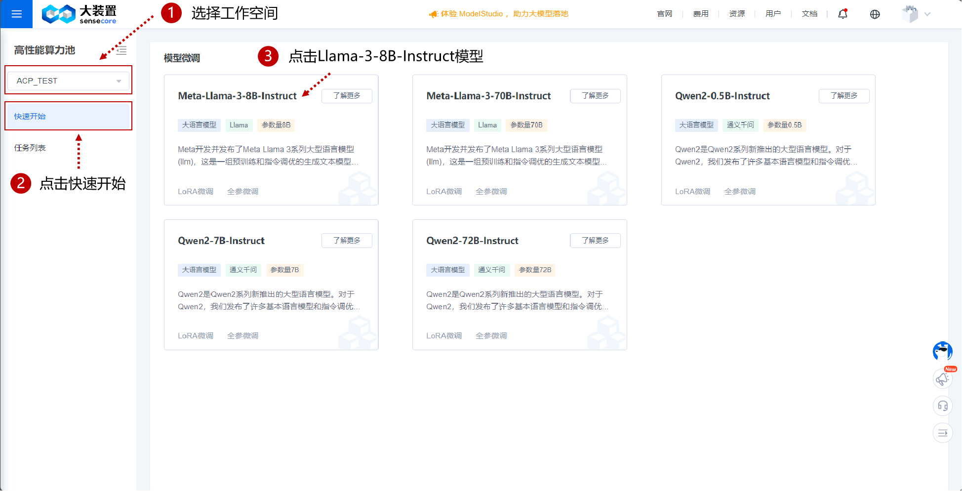Select 快速开始 in the sidebar
The height and width of the screenshot is (491, 962).
point(68,117)
